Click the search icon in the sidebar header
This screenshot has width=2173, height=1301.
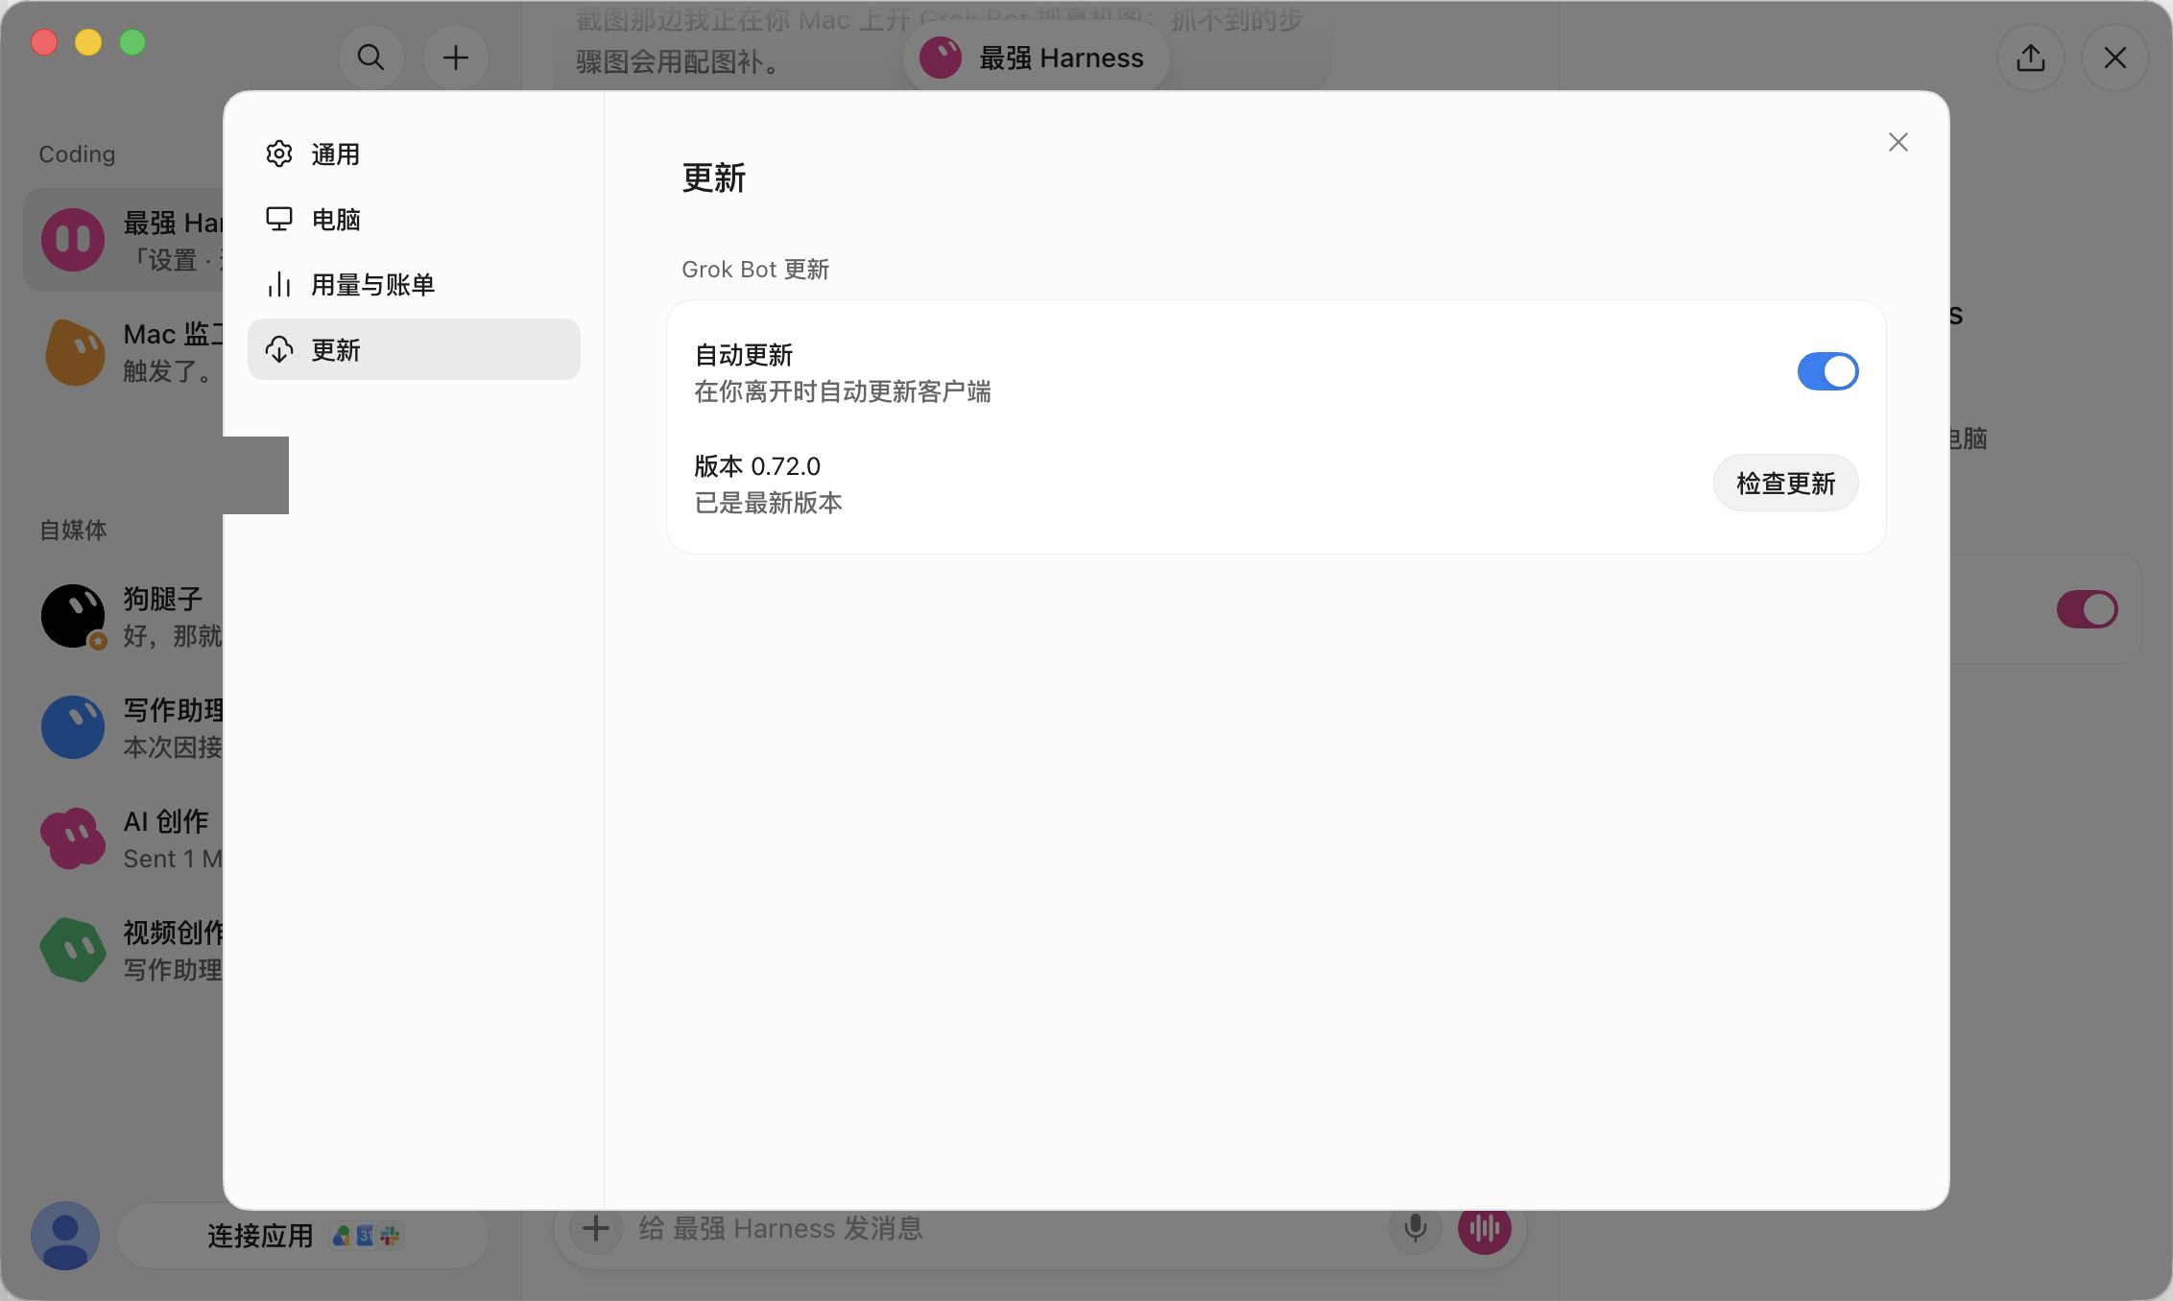click(x=370, y=58)
